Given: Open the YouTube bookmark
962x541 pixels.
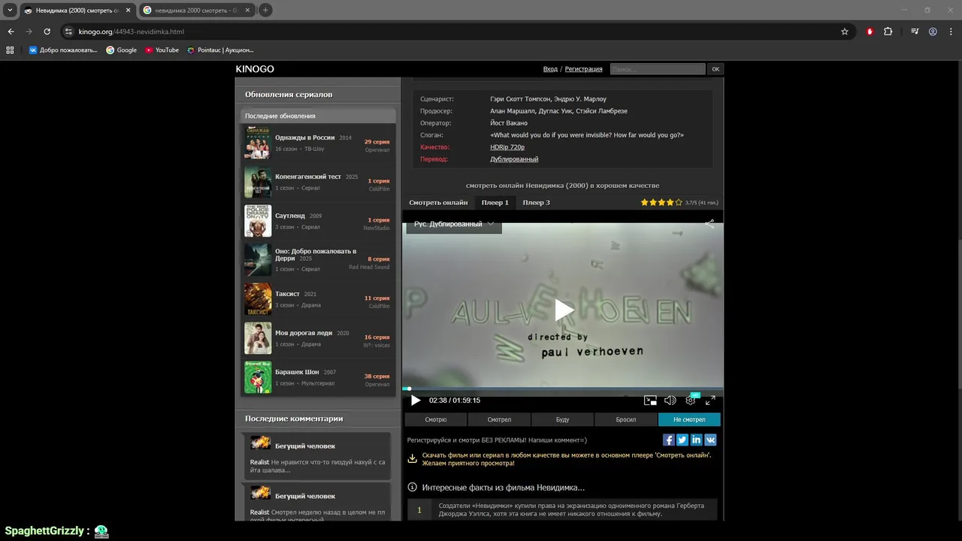Looking at the screenshot, I should coord(162,50).
